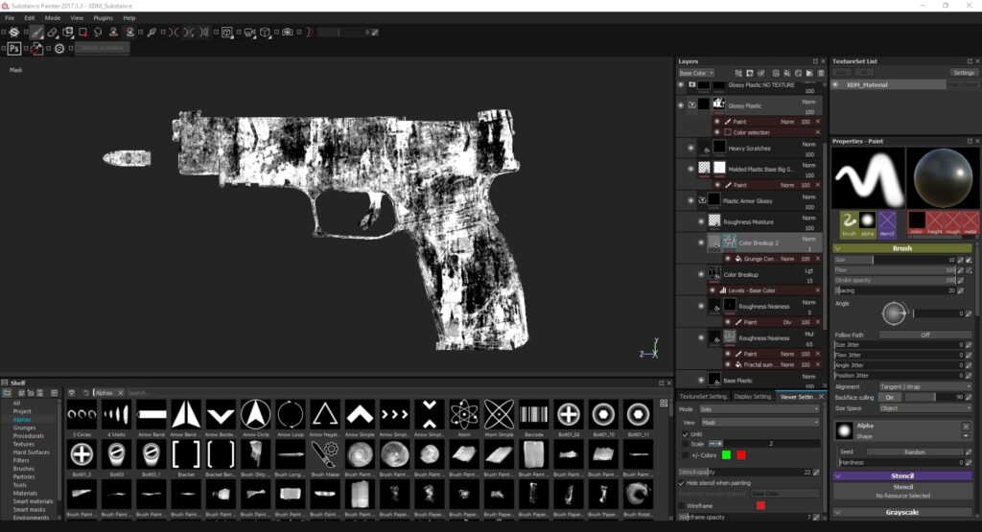Open the View dropdown set to Mask
The image size is (982, 532).
coord(760,423)
